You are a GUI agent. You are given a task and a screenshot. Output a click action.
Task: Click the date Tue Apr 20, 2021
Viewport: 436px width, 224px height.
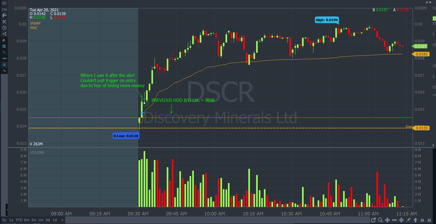pos(44,10)
